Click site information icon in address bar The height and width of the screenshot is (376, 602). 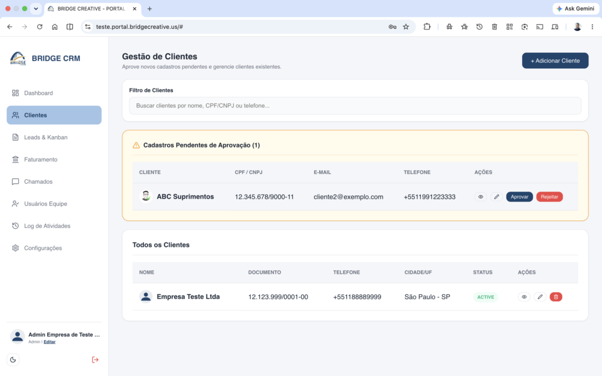[x=88, y=27]
